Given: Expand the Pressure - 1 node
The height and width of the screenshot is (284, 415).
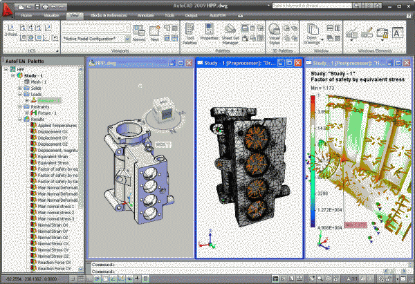Looking at the screenshot, I should (x=27, y=100).
